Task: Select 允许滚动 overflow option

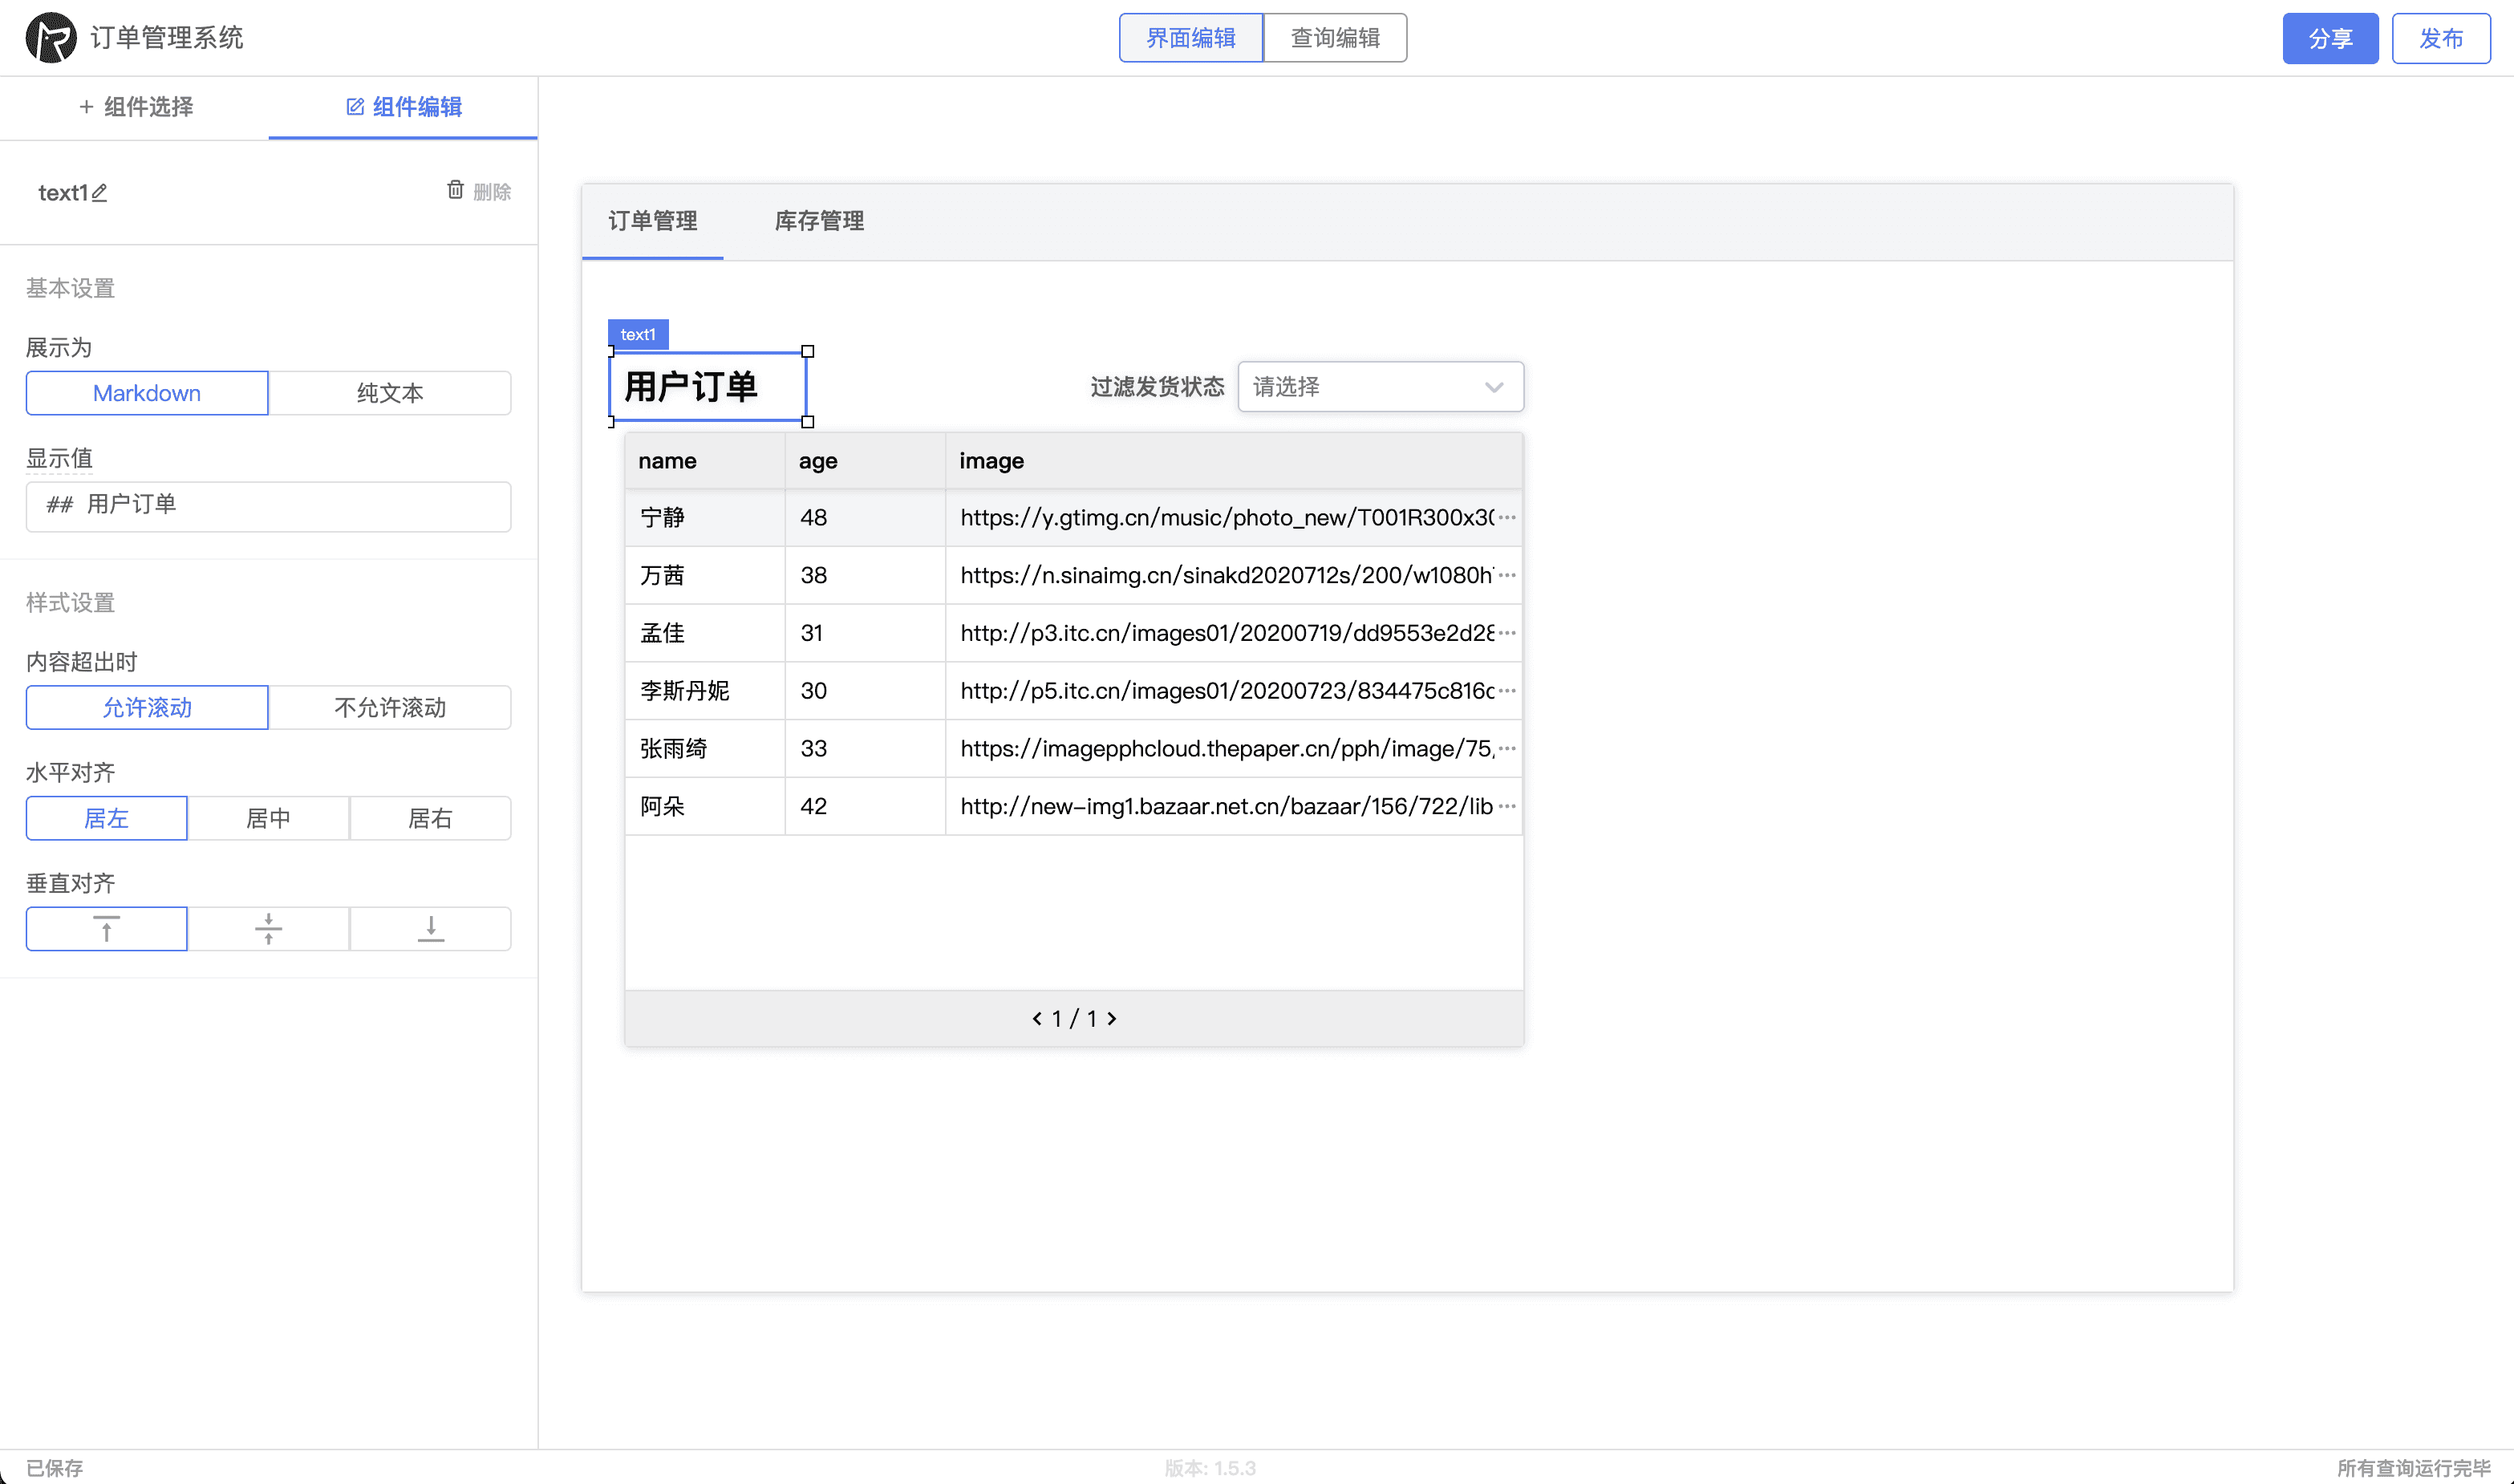Action: click(x=147, y=708)
